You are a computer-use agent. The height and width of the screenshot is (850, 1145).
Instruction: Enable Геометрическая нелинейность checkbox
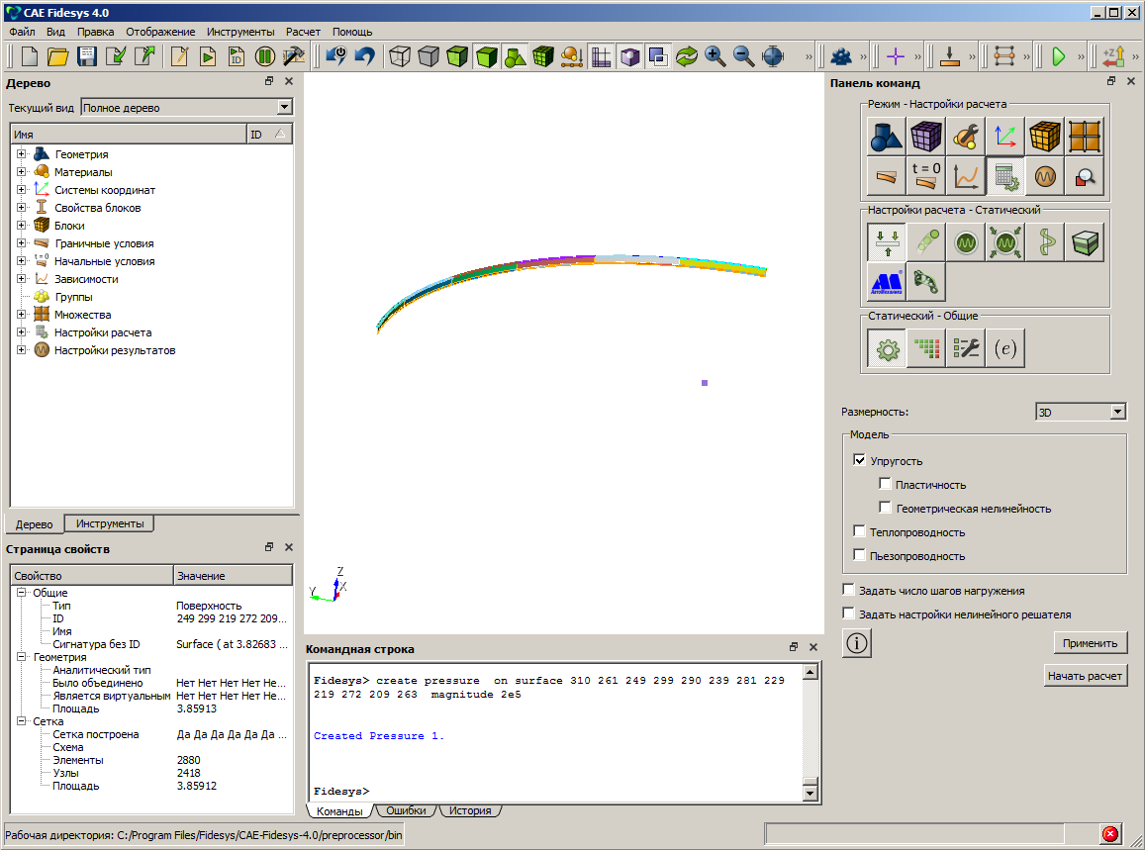coord(885,507)
